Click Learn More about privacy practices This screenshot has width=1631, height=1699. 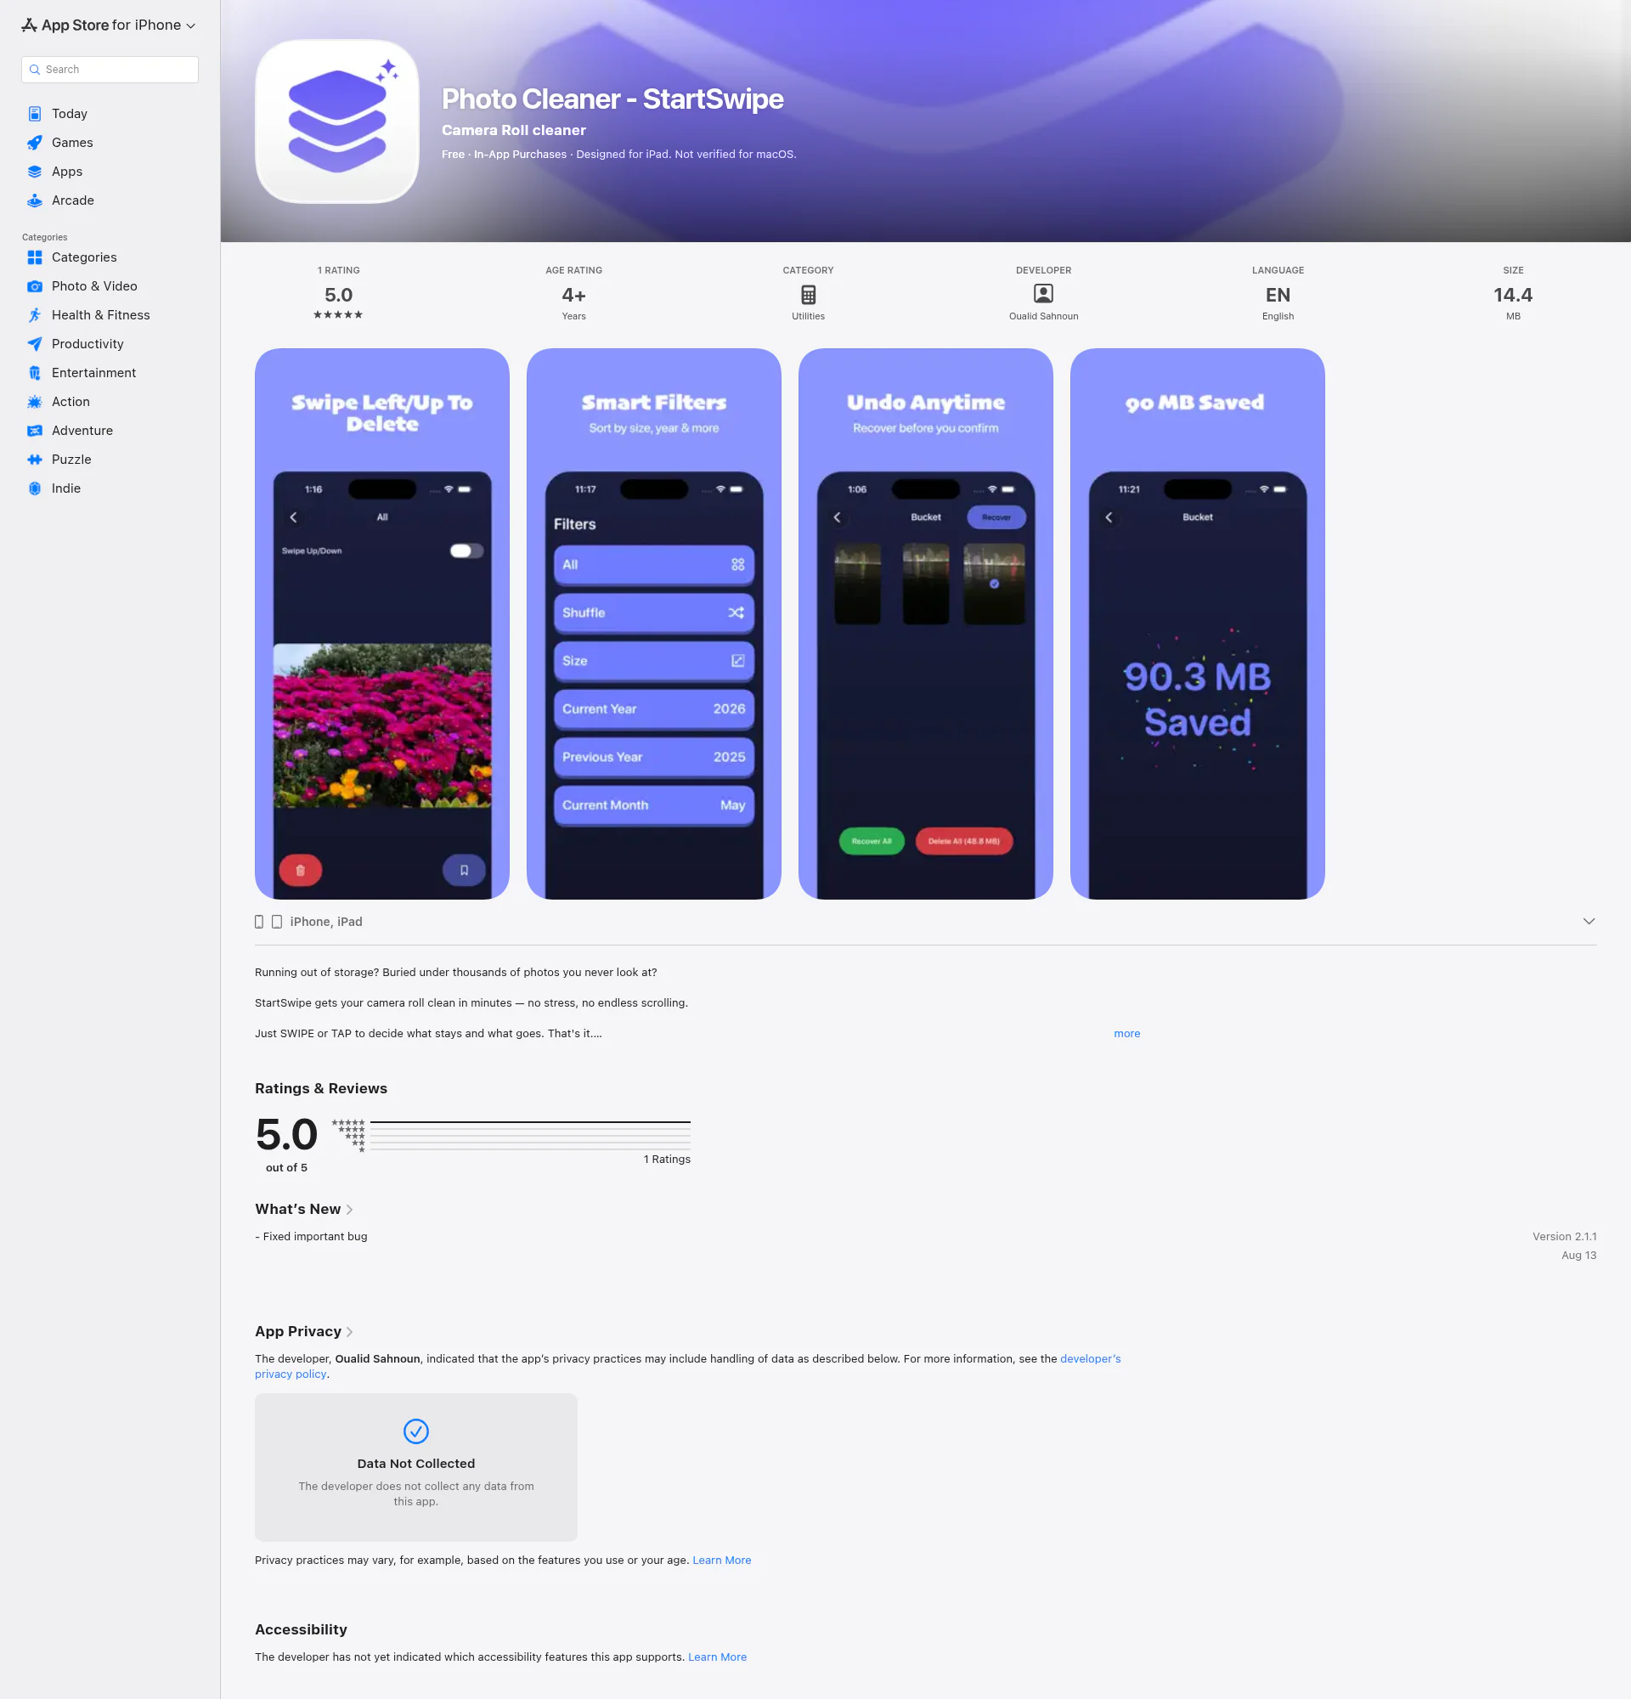[x=722, y=1560]
